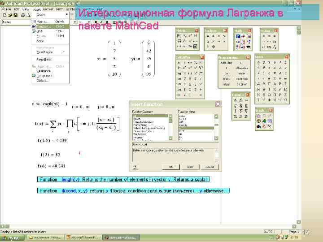The height and width of the screenshot is (242, 323).
Task: Click 'Add Line' in Programming palette
Action: click(226, 63)
